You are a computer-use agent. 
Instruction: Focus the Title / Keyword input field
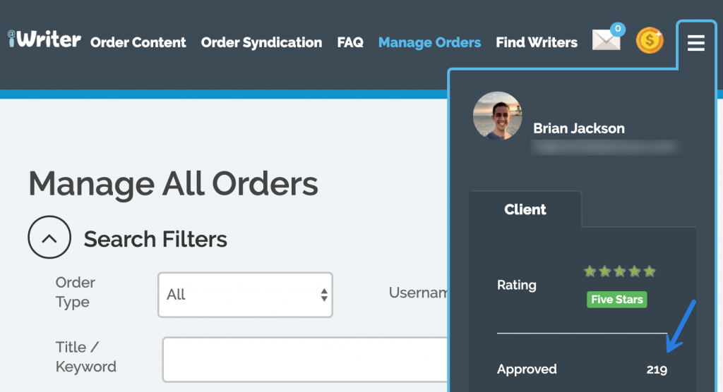tap(305, 360)
